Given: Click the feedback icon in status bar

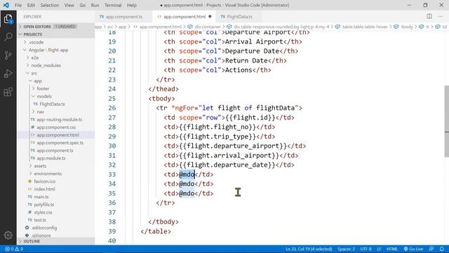Looking at the screenshot, I should tap(431, 249).
